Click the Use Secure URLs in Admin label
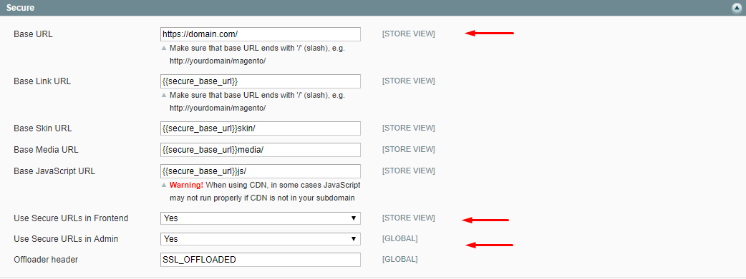The image size is (746, 279). pos(66,239)
